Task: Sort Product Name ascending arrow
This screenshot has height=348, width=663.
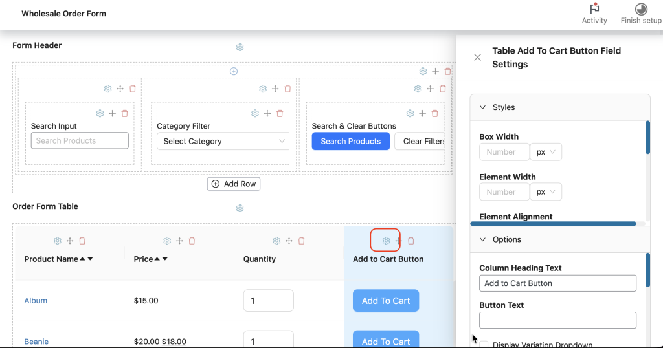Action: point(82,259)
